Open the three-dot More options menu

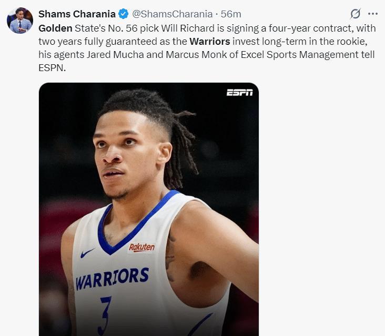[373, 14]
